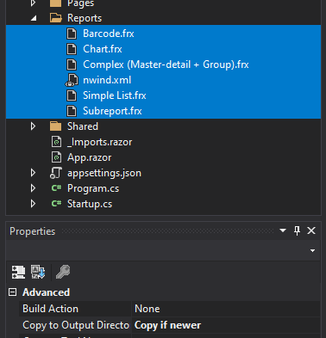This screenshot has height=338, width=326.
Task: Click the Program.cs C# icon
Action: point(56,188)
